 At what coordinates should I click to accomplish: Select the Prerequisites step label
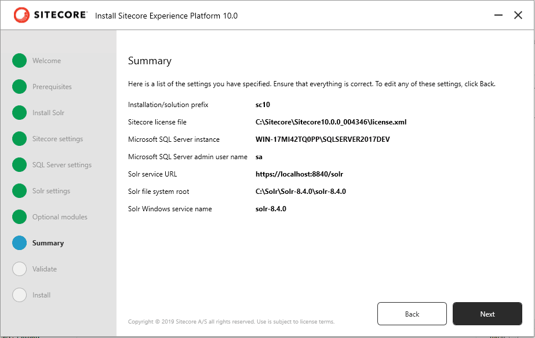[52, 87]
